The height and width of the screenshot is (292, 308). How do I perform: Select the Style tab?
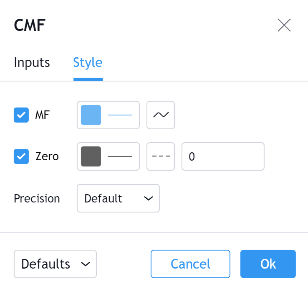pos(88,63)
